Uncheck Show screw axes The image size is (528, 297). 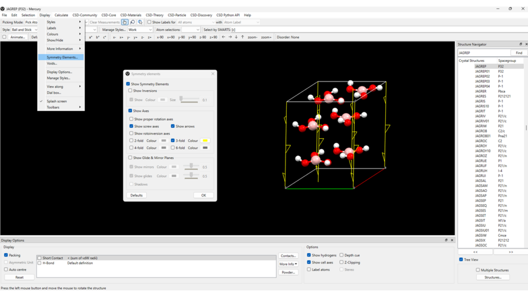(x=131, y=126)
